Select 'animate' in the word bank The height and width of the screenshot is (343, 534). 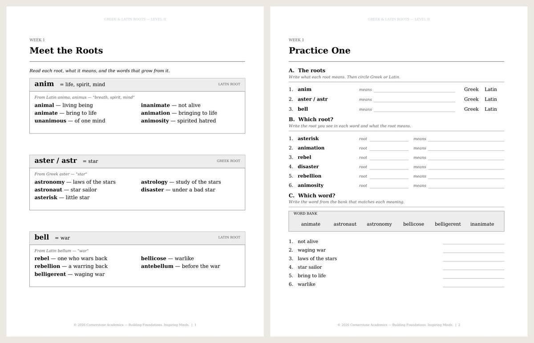[311, 224]
